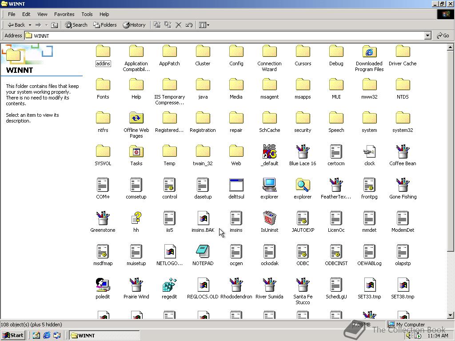This screenshot has height=341, width=455.
Task: Select the IsUninst uninstaller icon
Action: coord(269,218)
